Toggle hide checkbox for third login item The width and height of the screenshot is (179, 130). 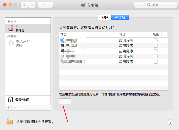click(155, 51)
